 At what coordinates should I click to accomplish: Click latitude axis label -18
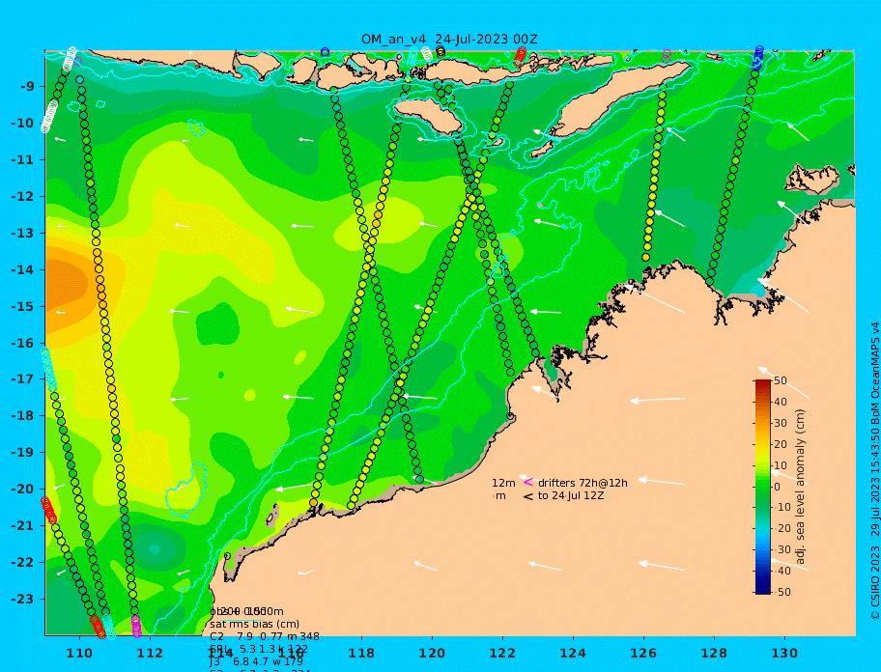(22, 415)
